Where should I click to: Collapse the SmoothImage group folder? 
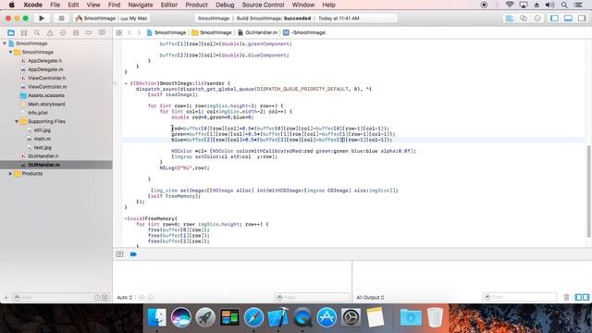10,52
